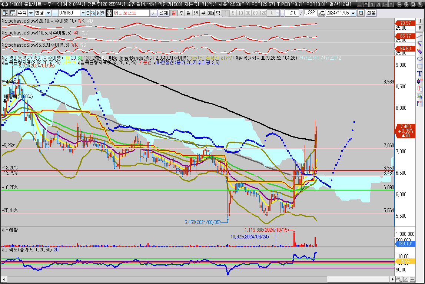Click stock code up/down stepper
The image size is (425, 284).
(x=88, y=13)
